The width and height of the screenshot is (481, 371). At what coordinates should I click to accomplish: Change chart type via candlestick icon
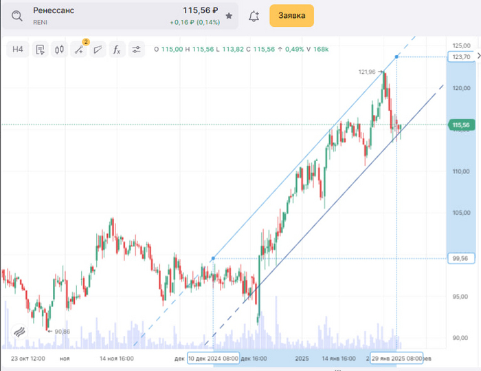[x=60, y=49]
